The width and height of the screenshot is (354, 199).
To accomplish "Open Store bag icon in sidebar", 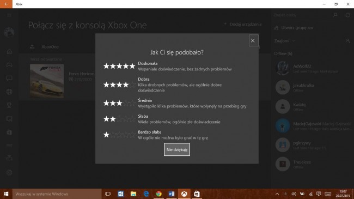I will point(9,132).
